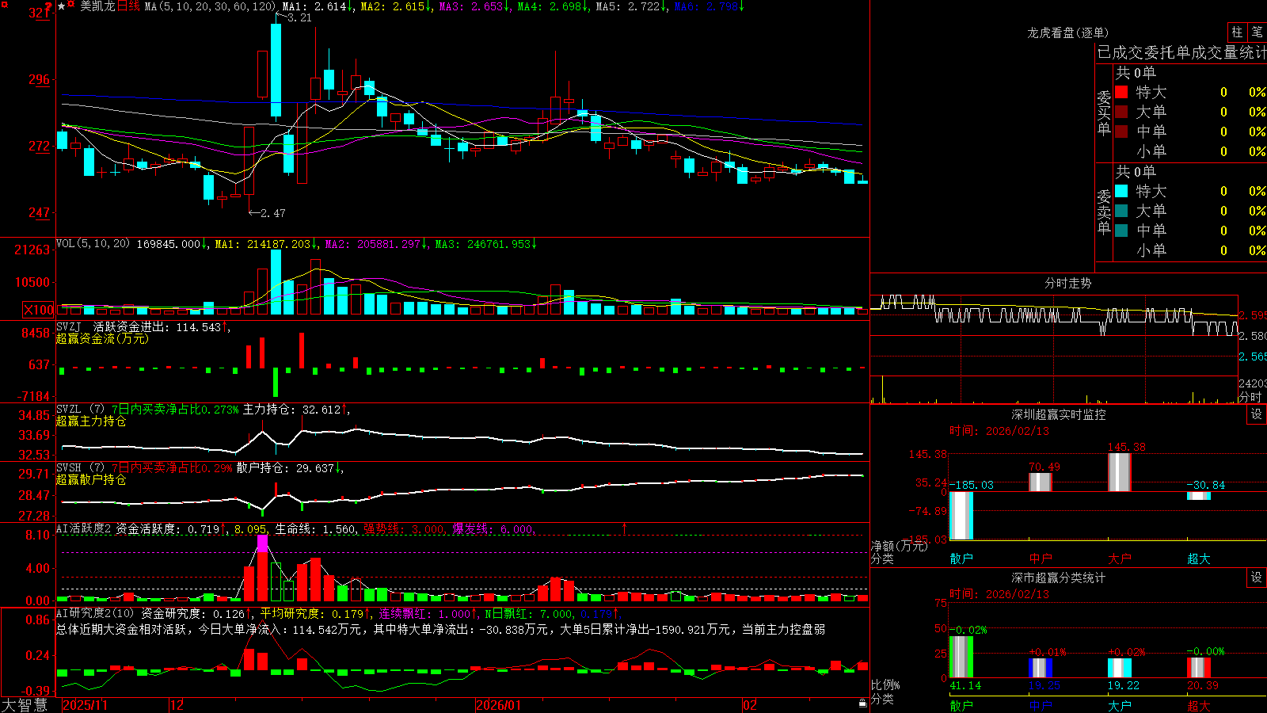The width and height of the screenshot is (1267, 713).
Task: Click the 12 month marker on the time axis
Action: 177,705
